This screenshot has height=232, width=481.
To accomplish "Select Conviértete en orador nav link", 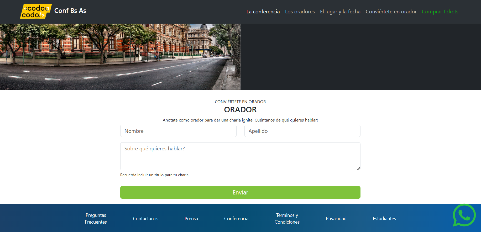I will point(391,12).
